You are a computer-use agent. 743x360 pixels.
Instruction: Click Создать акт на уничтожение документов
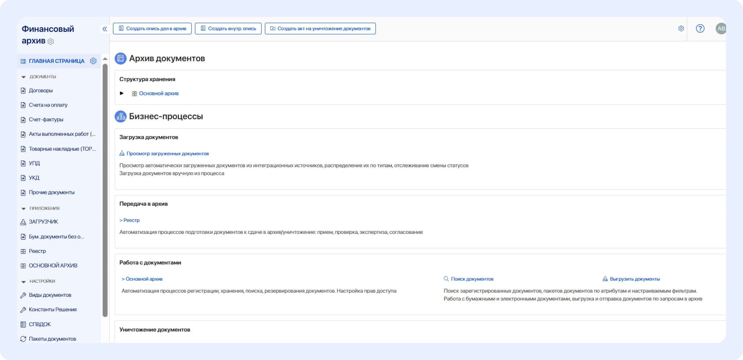point(320,28)
